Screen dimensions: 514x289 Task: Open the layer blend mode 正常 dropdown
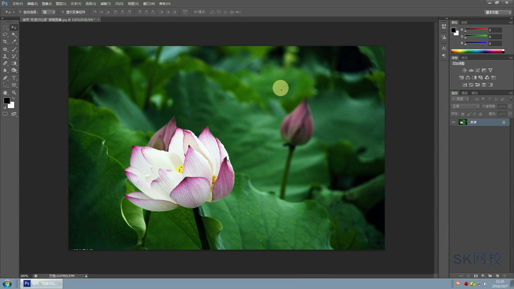point(466,107)
